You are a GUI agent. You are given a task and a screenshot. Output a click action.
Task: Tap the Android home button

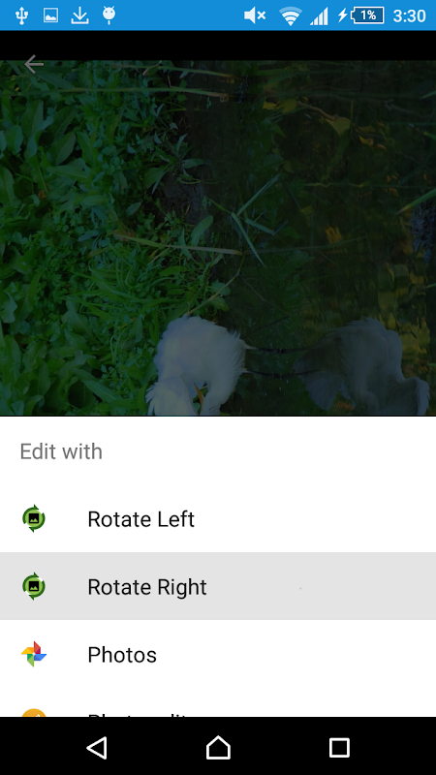pos(218,748)
